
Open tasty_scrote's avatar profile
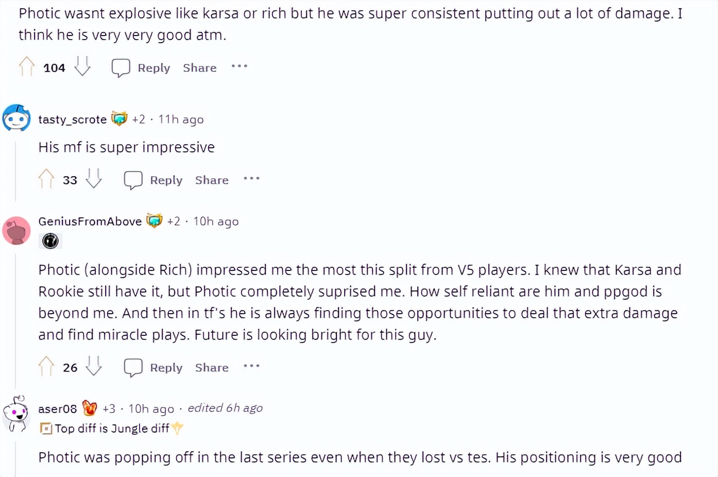pyautogui.click(x=16, y=118)
